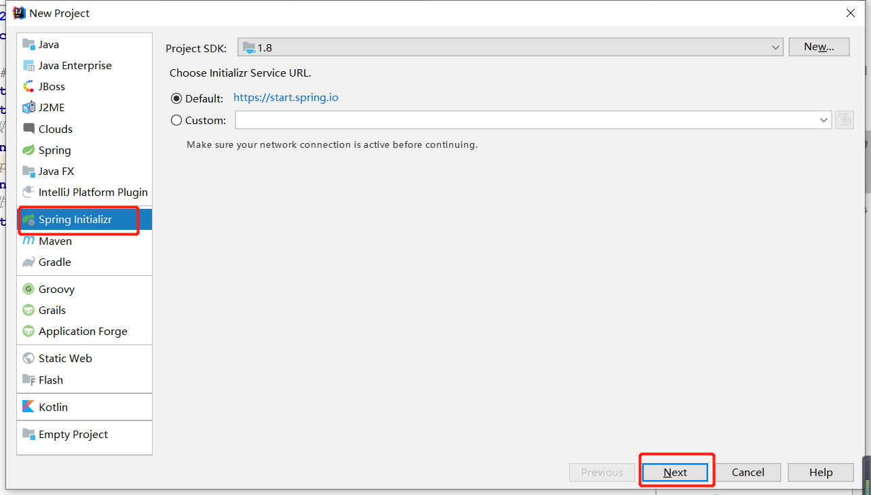The image size is (871, 495).
Task: Click the disabled Previous button
Action: click(x=602, y=473)
